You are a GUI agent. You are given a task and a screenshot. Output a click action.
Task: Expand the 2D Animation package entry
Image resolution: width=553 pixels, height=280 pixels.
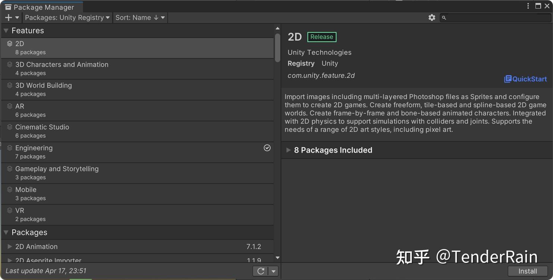click(9, 246)
